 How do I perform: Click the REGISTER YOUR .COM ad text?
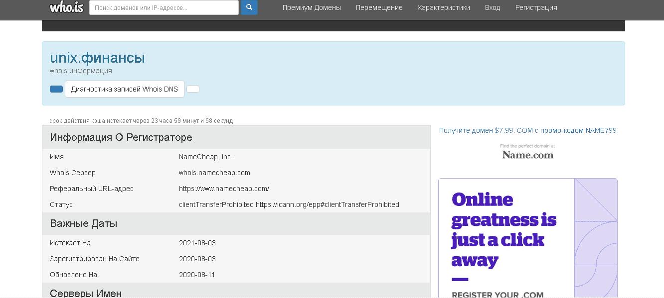pyautogui.click(x=497, y=294)
